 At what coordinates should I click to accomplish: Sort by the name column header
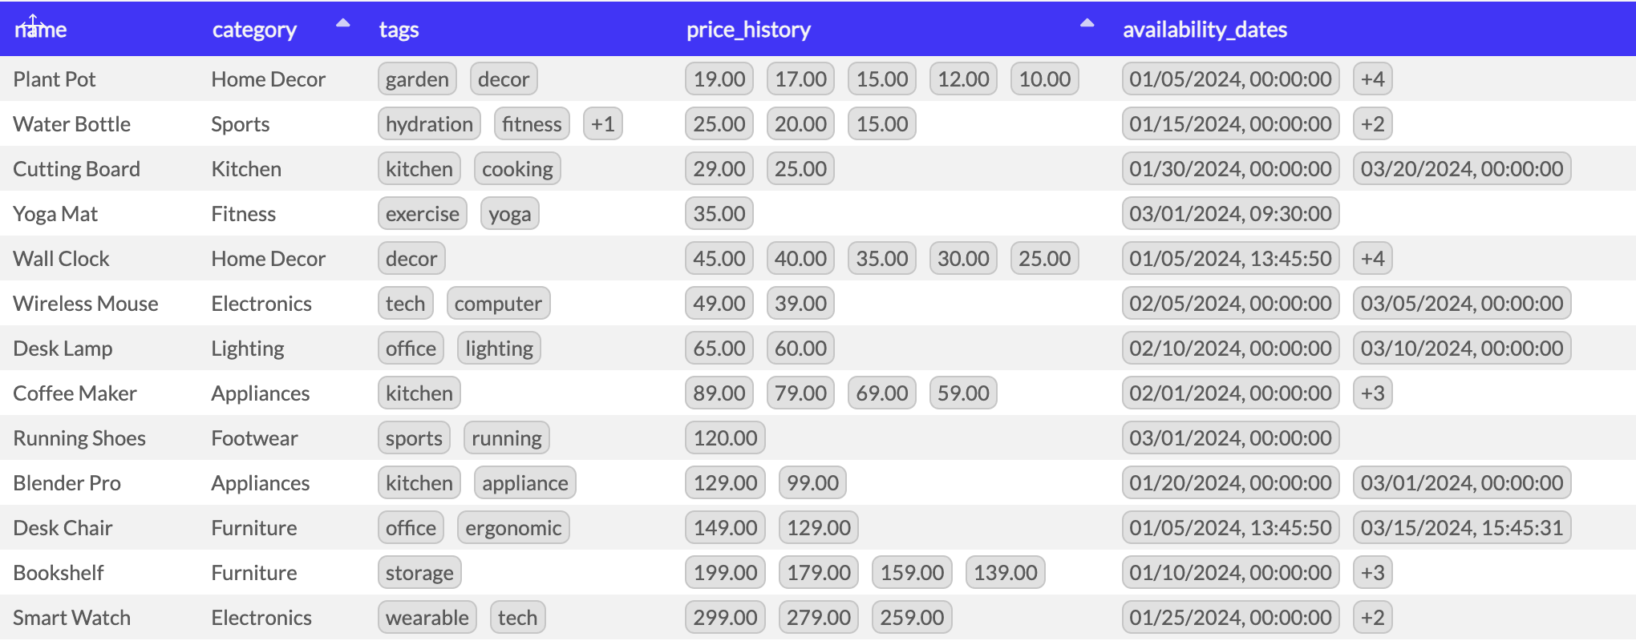pyautogui.click(x=41, y=30)
